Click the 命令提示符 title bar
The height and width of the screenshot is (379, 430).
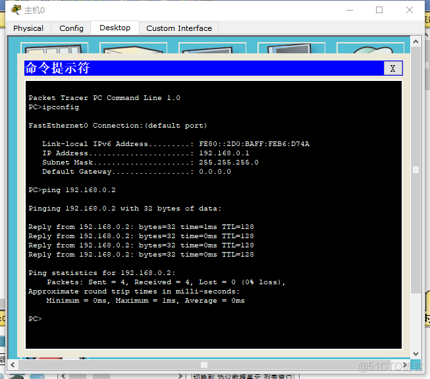tap(204, 68)
